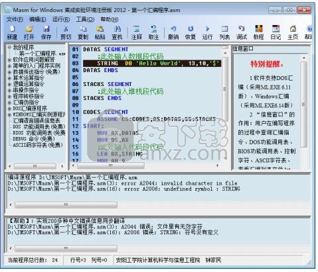Open BIOS 功能调用表 tree item
Viewport: 318px width, 272px height.
pyautogui.click(x=39, y=133)
